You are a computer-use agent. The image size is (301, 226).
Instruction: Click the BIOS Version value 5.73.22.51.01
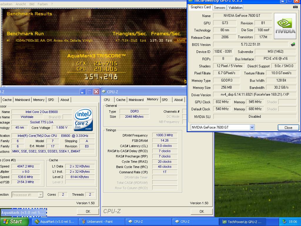[251, 44]
